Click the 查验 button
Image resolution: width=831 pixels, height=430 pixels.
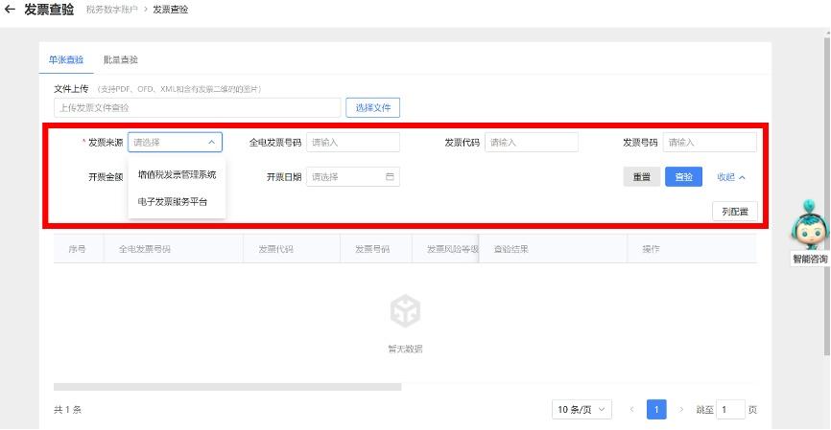(683, 177)
